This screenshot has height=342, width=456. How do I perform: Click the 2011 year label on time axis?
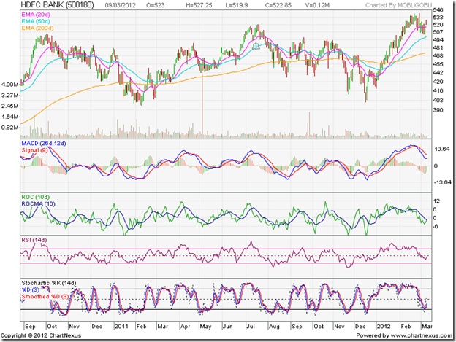tap(121, 327)
